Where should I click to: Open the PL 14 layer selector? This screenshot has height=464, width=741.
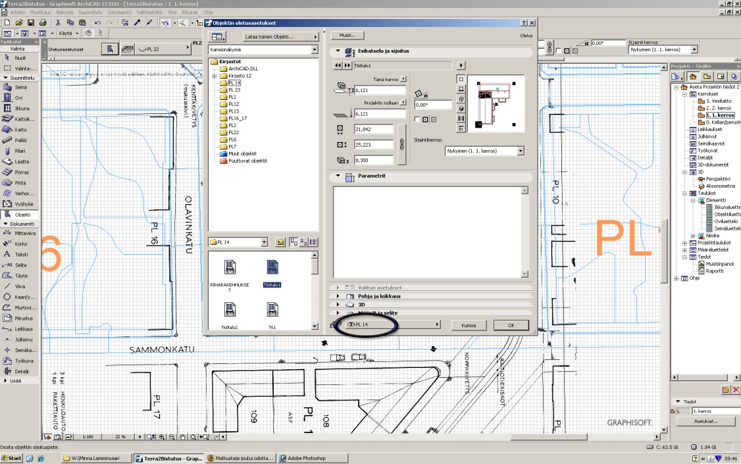(393, 324)
